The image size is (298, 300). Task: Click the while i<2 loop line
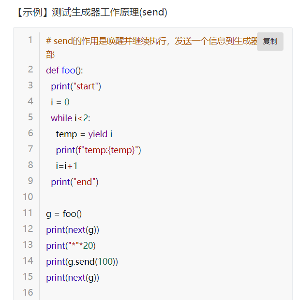coord(71,118)
